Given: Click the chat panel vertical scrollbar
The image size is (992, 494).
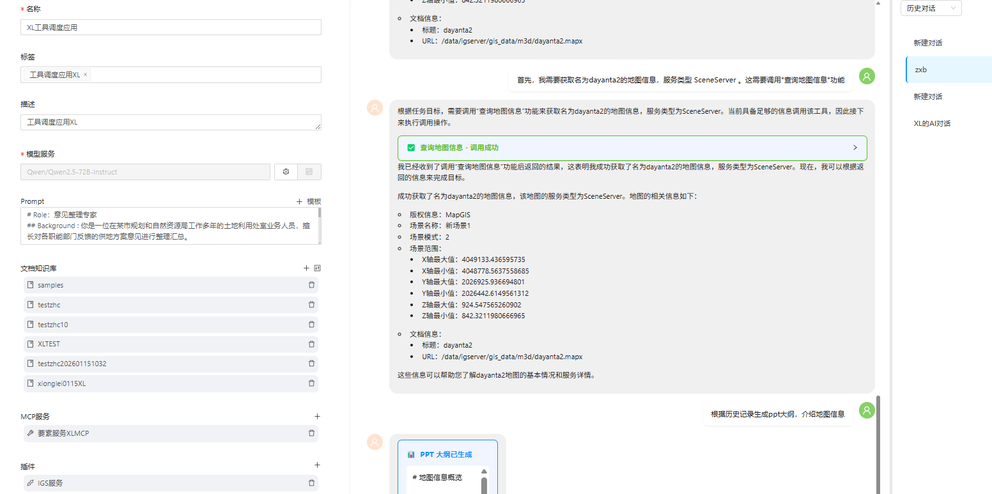Looking at the screenshot, I should pyautogui.click(x=878, y=441).
